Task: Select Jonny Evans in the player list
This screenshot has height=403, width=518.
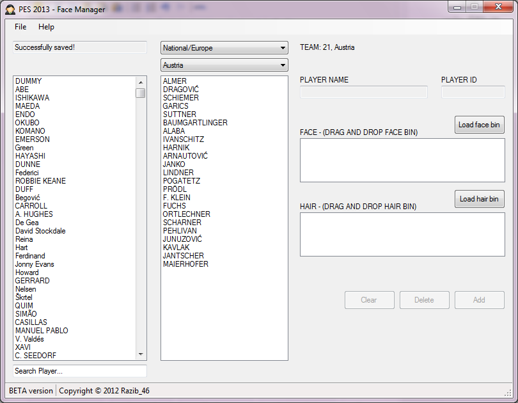Action: pyautogui.click(x=75, y=264)
